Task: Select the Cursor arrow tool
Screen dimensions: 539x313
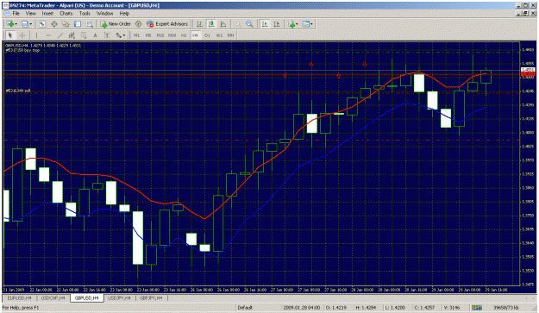Action: [10, 35]
